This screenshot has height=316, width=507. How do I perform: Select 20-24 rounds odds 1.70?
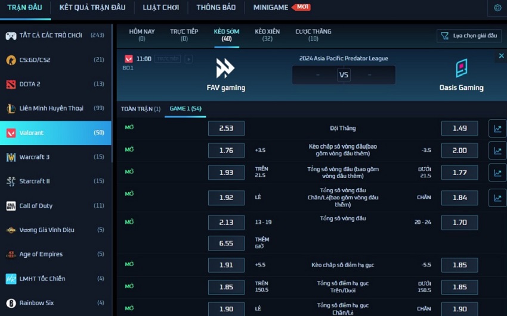pyautogui.click(x=459, y=223)
